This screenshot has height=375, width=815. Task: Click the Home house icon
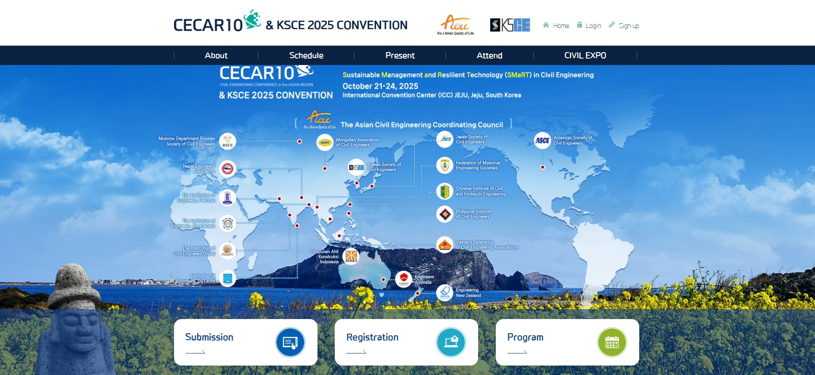coord(546,25)
